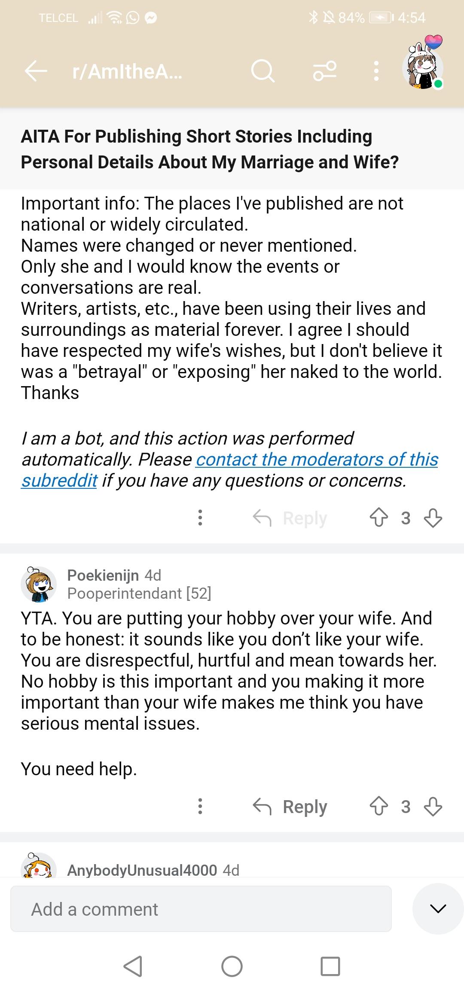The height and width of the screenshot is (993, 464).
Task: Open options menu on Poekienijn's comment
Action: (200, 807)
